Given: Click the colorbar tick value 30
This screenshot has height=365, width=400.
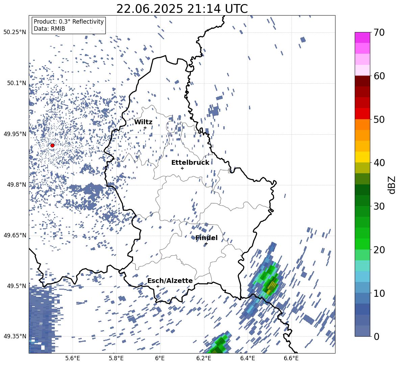Looking at the screenshot, I should (x=379, y=206).
